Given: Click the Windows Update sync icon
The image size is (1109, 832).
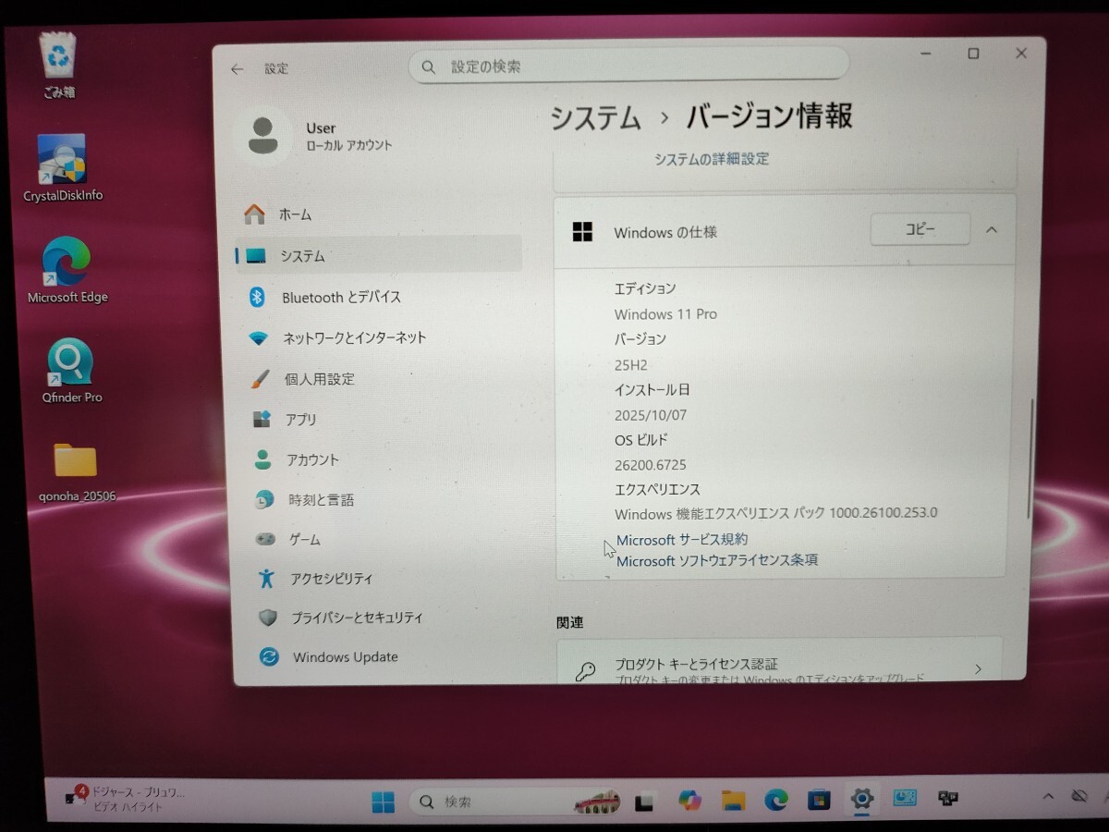Looking at the screenshot, I should pyautogui.click(x=269, y=657).
